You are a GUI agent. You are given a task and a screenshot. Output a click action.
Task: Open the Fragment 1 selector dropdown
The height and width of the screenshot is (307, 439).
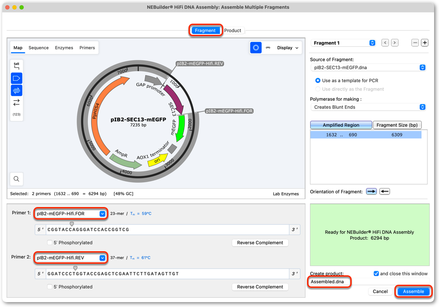[343, 43]
